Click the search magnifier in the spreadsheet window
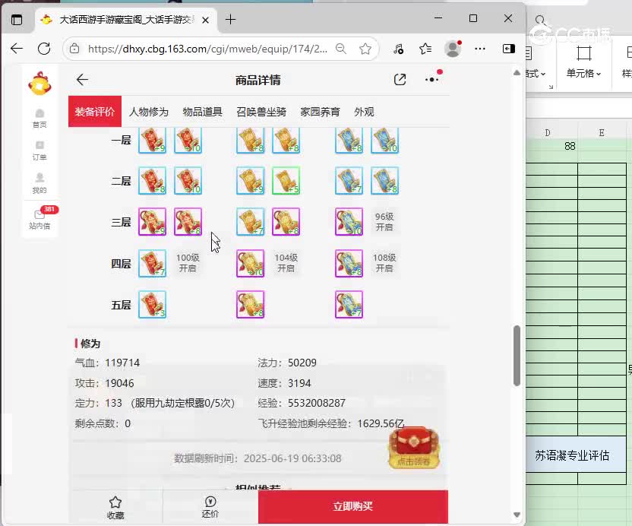 coord(540,20)
